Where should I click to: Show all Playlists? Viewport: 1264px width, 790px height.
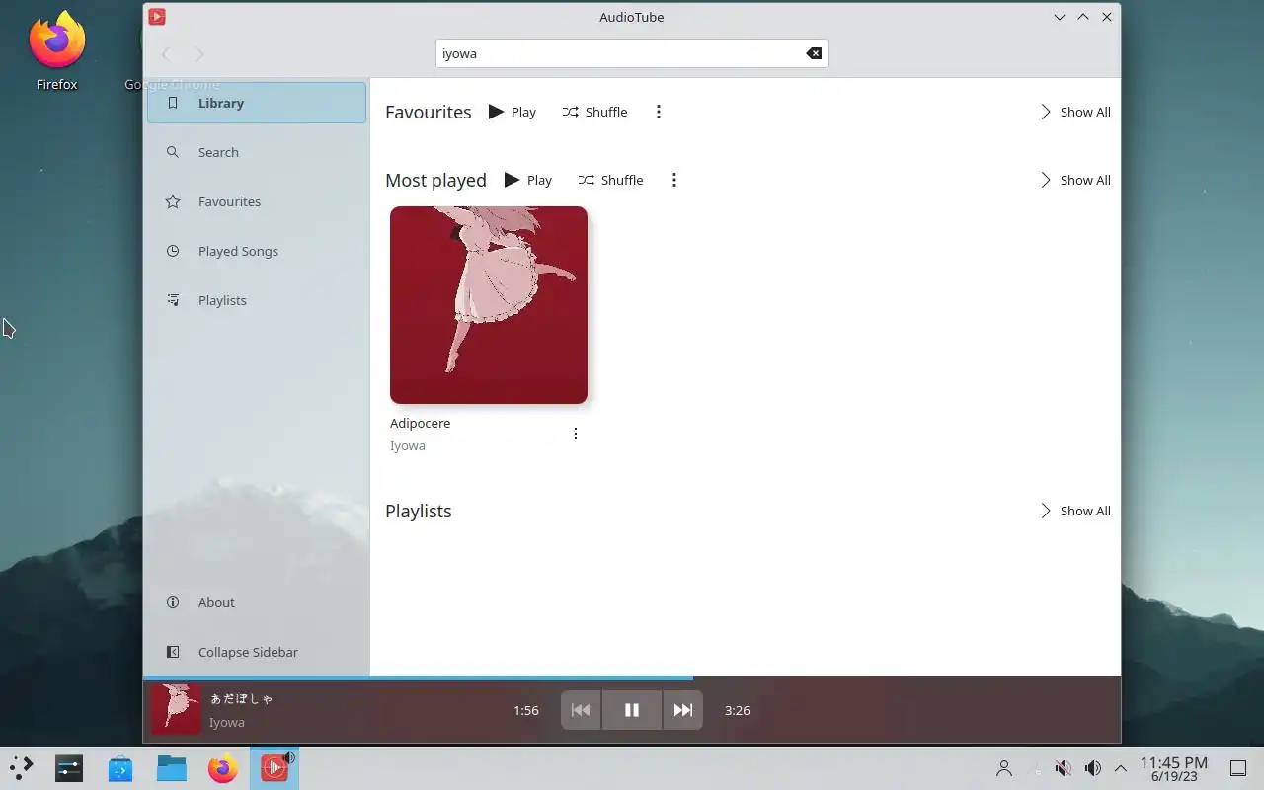[1074, 511]
